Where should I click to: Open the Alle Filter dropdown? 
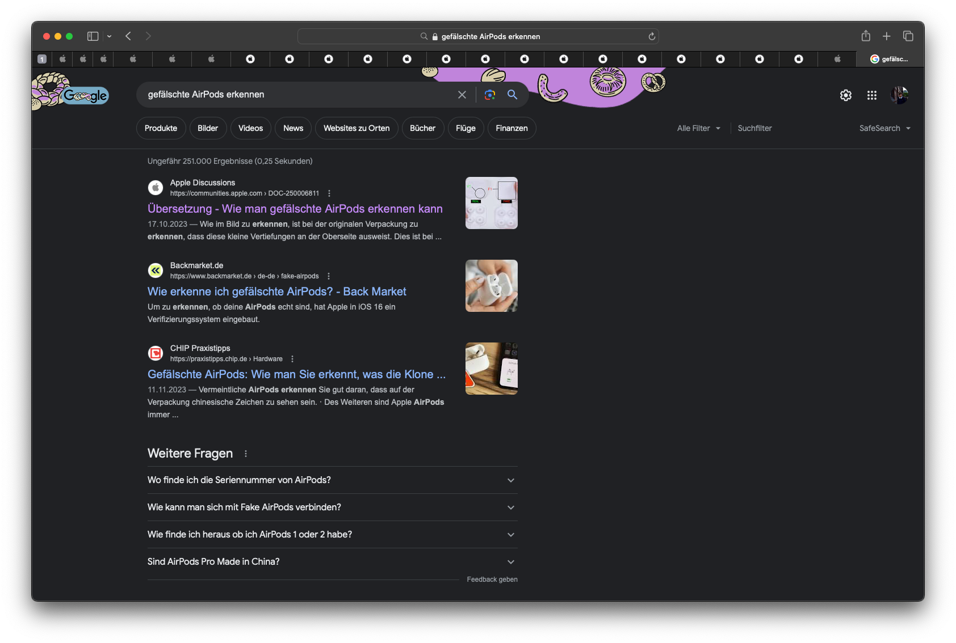tap(699, 128)
